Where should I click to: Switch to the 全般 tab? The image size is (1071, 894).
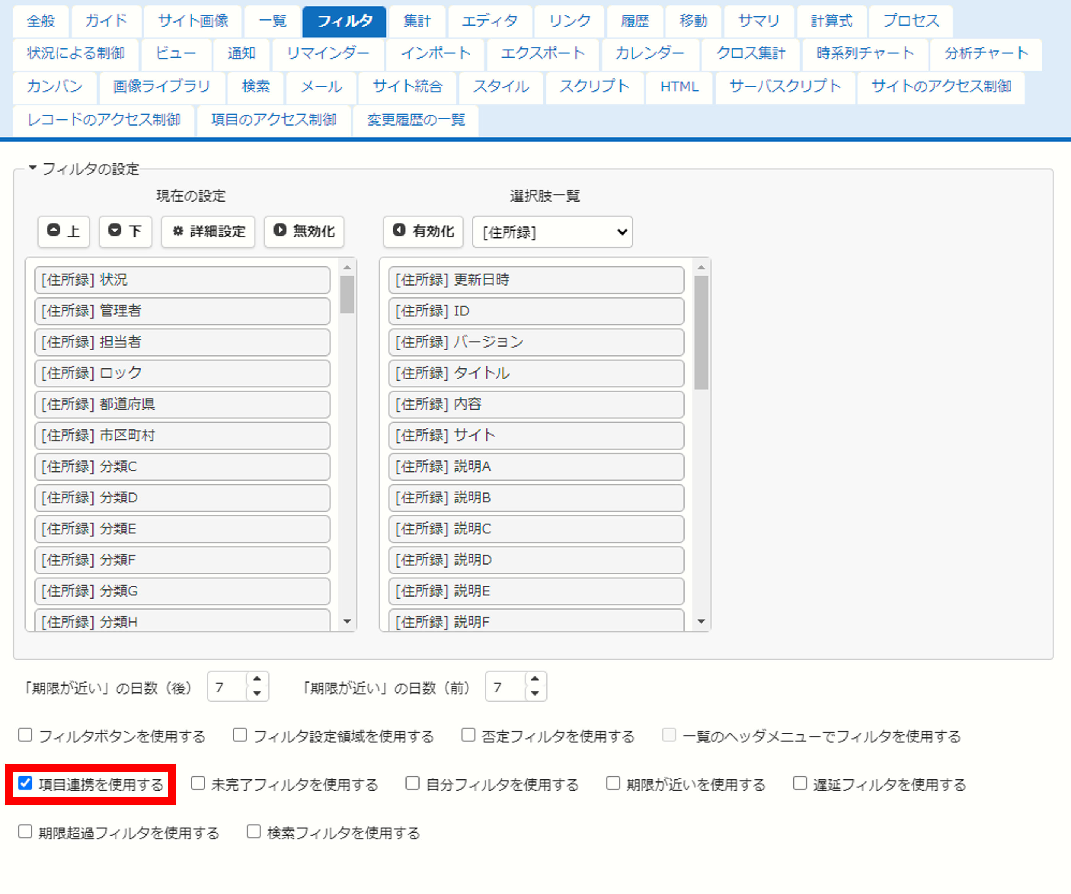41,21
